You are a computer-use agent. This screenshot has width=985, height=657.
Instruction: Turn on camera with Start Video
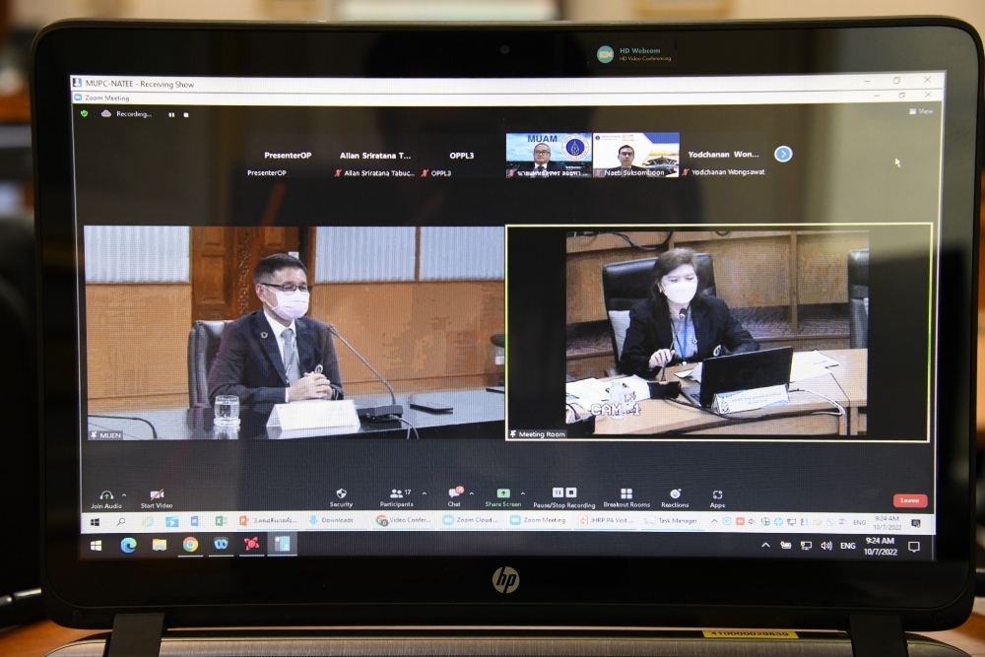pos(157,498)
